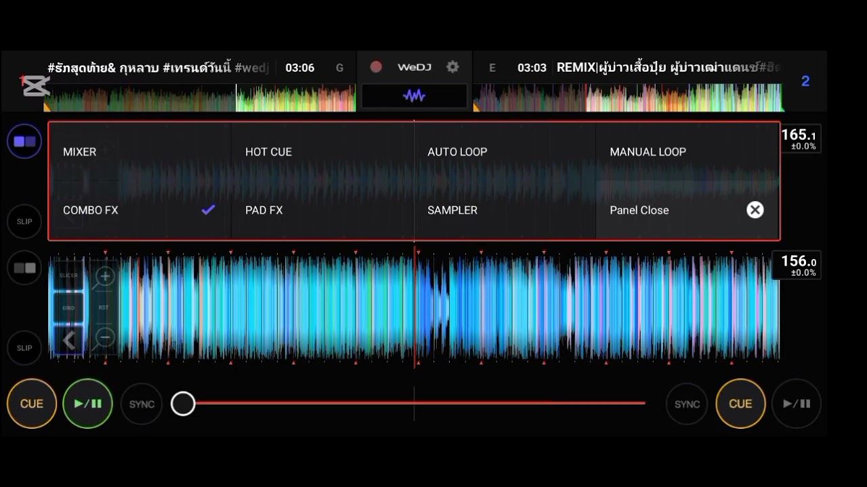Screen dimensions: 867x487
Task: Toggle SYNC on the left deck
Action: point(142,404)
